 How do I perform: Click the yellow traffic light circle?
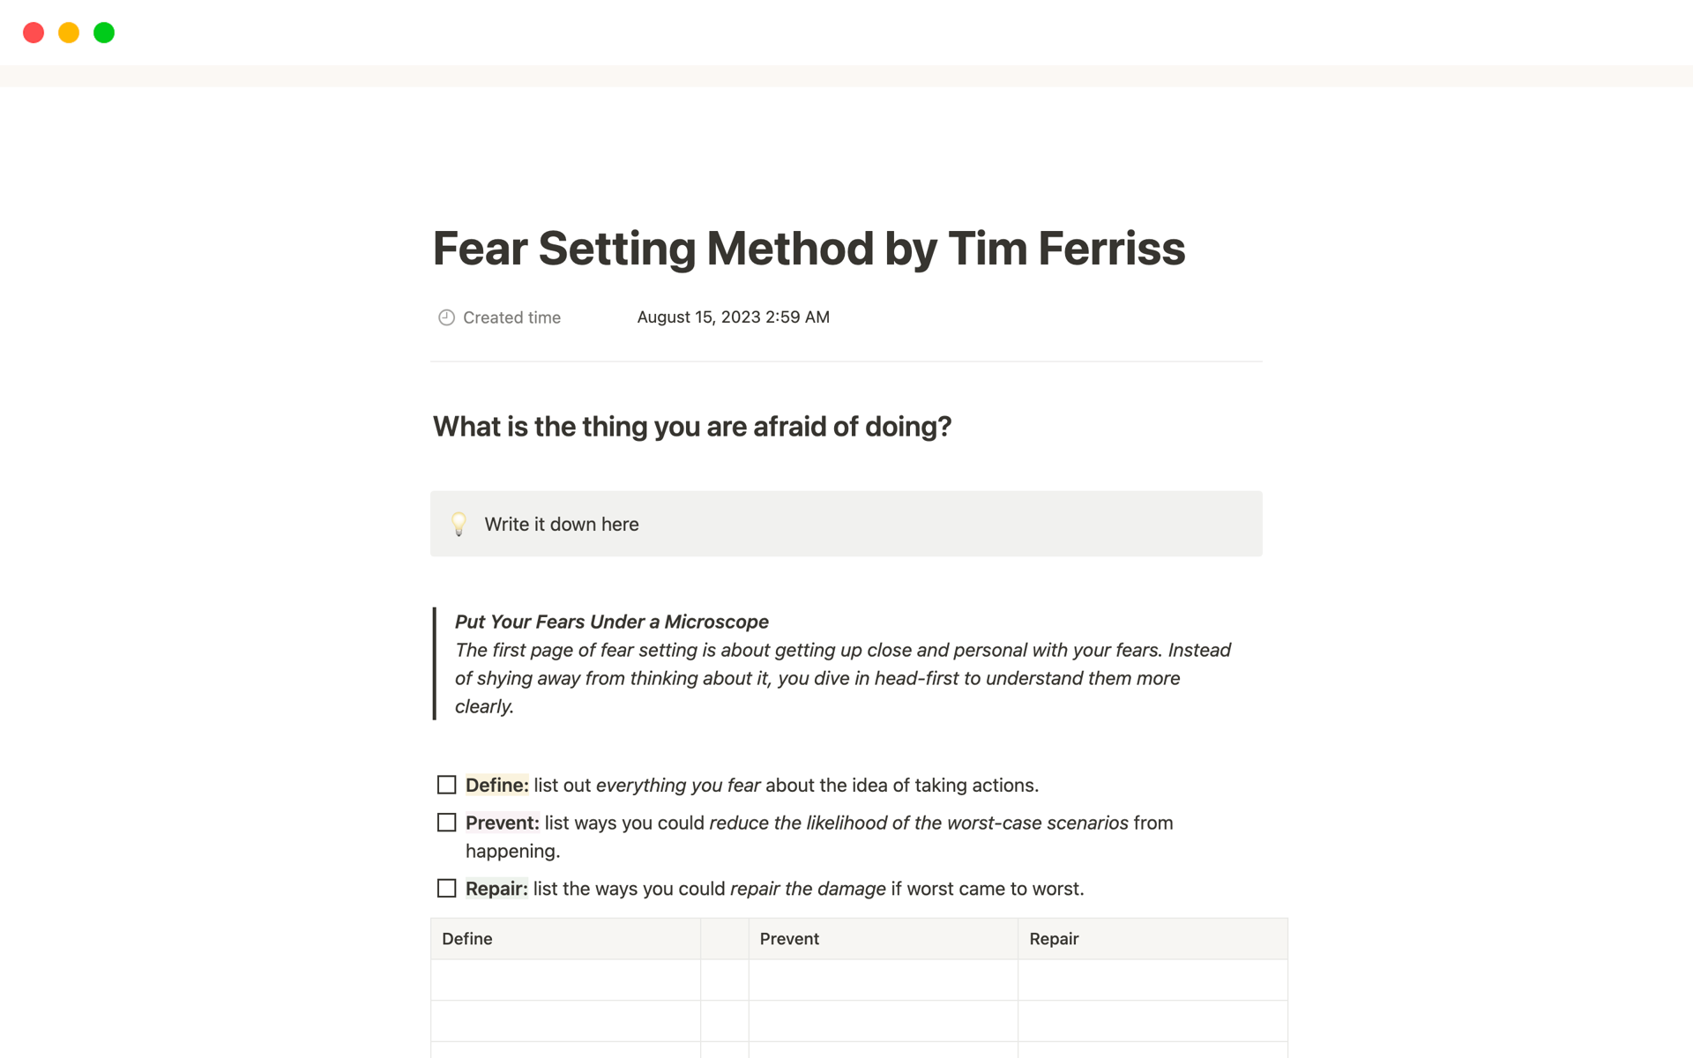point(69,33)
